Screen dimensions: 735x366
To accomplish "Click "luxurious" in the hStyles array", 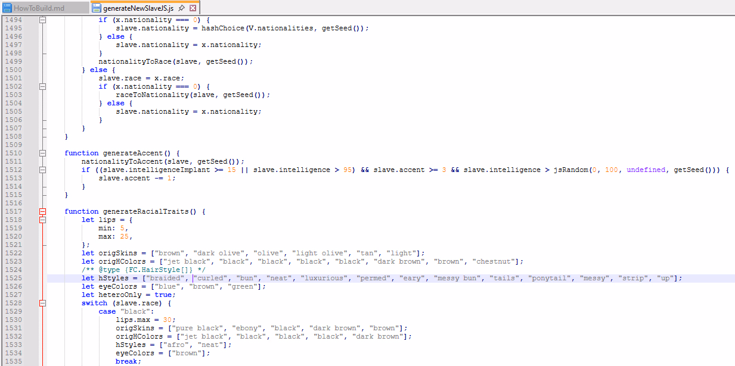I will (324, 278).
